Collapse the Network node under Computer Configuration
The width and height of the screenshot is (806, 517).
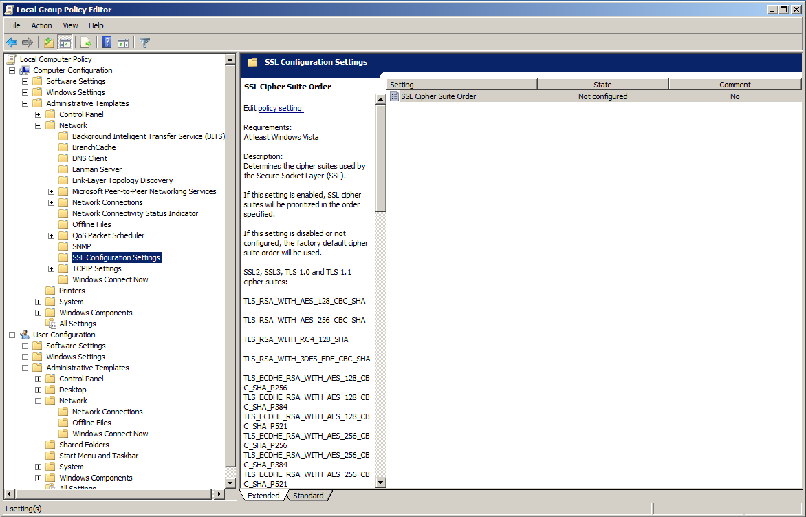pyautogui.click(x=38, y=125)
